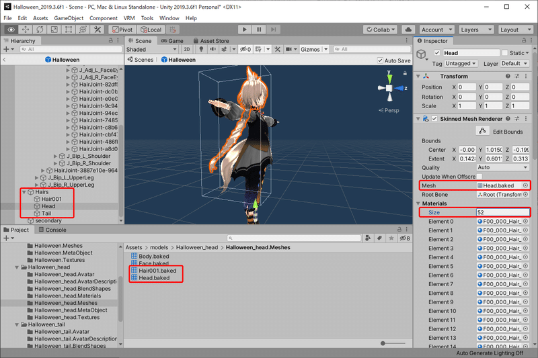Open Transform component help icon
The height and width of the screenshot is (358, 538).
point(508,76)
